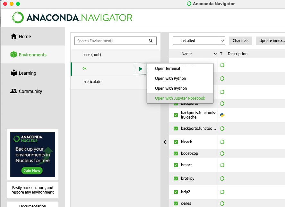Click the Search Environments input field

tap(116, 41)
